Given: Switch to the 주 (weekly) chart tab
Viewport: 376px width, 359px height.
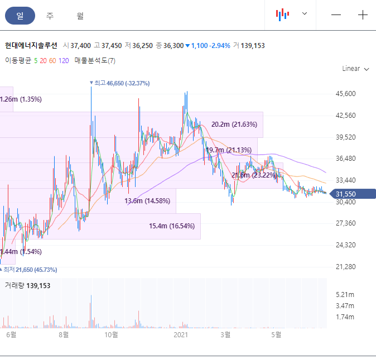Looking at the screenshot, I should (x=50, y=16).
